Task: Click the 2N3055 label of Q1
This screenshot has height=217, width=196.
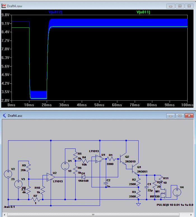Action: (142, 172)
